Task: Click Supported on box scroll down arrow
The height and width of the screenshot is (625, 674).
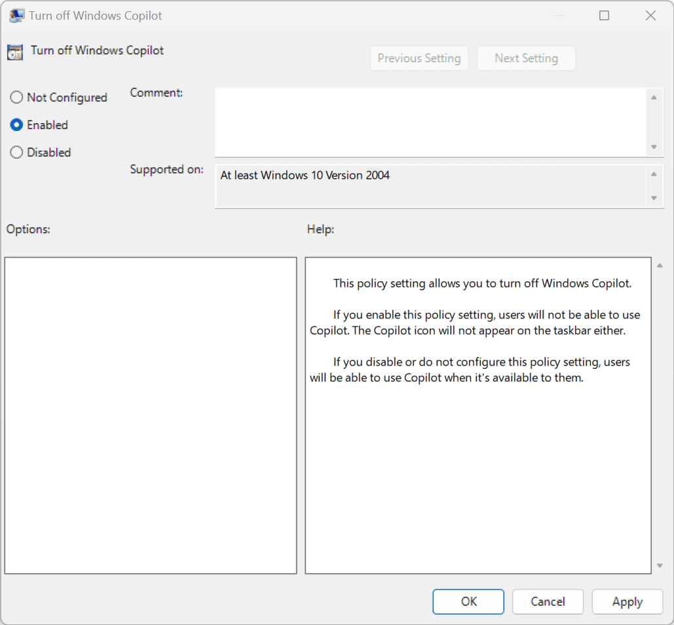Action: click(654, 198)
